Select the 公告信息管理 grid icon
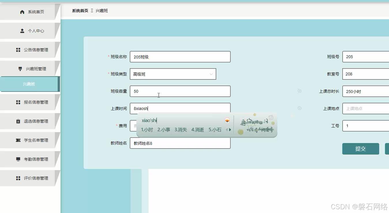 pyautogui.click(x=19, y=50)
